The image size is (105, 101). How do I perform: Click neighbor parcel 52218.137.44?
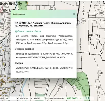coord(22,72)
